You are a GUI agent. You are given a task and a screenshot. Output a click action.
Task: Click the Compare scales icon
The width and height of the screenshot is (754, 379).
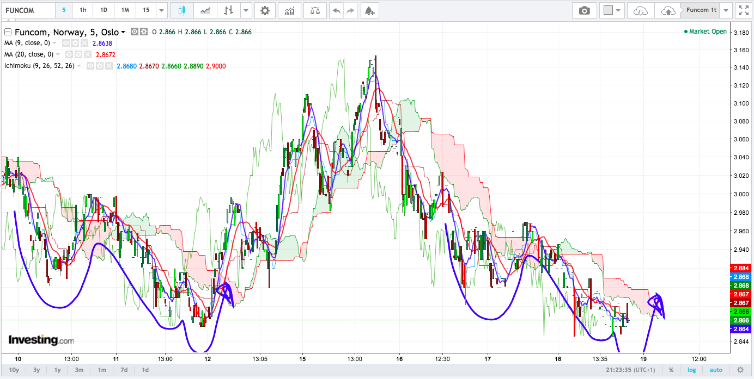(x=315, y=10)
